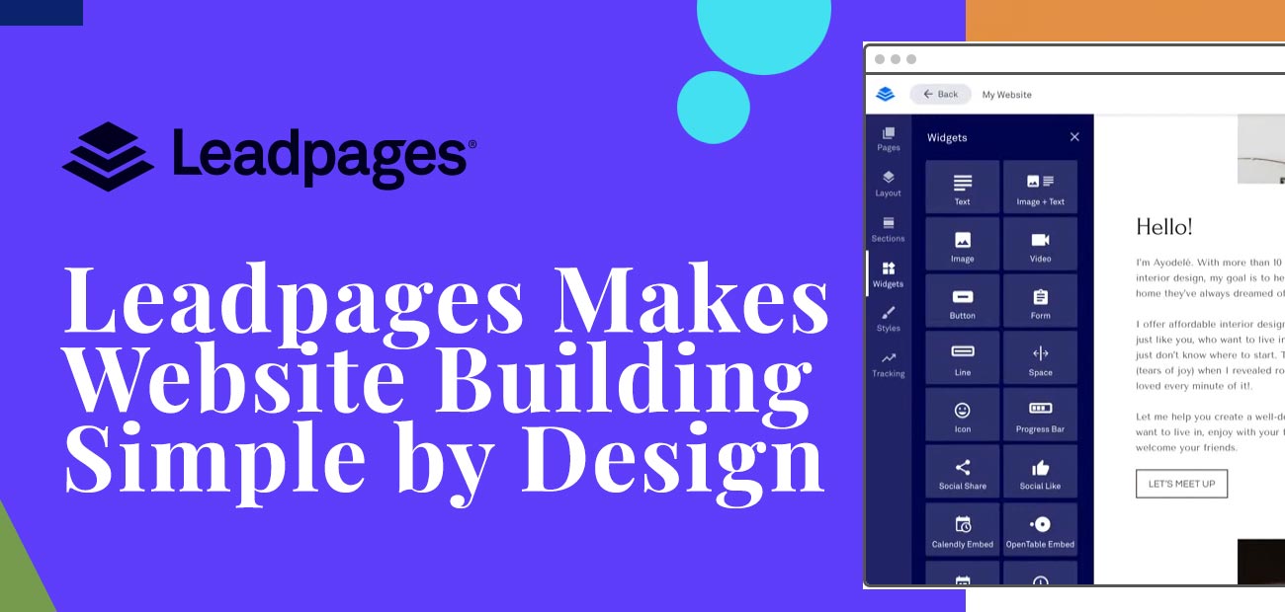The image size is (1285, 612).
Task: Add a Social Like widget
Action: 1040,471
